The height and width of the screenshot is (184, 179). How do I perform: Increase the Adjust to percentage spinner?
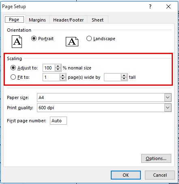[x=58, y=66]
